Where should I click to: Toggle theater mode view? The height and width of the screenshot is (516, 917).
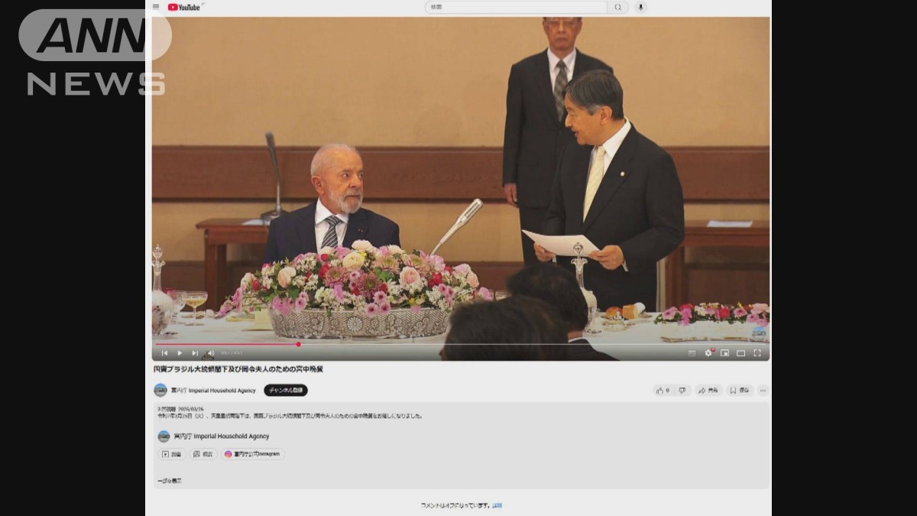pyautogui.click(x=740, y=353)
